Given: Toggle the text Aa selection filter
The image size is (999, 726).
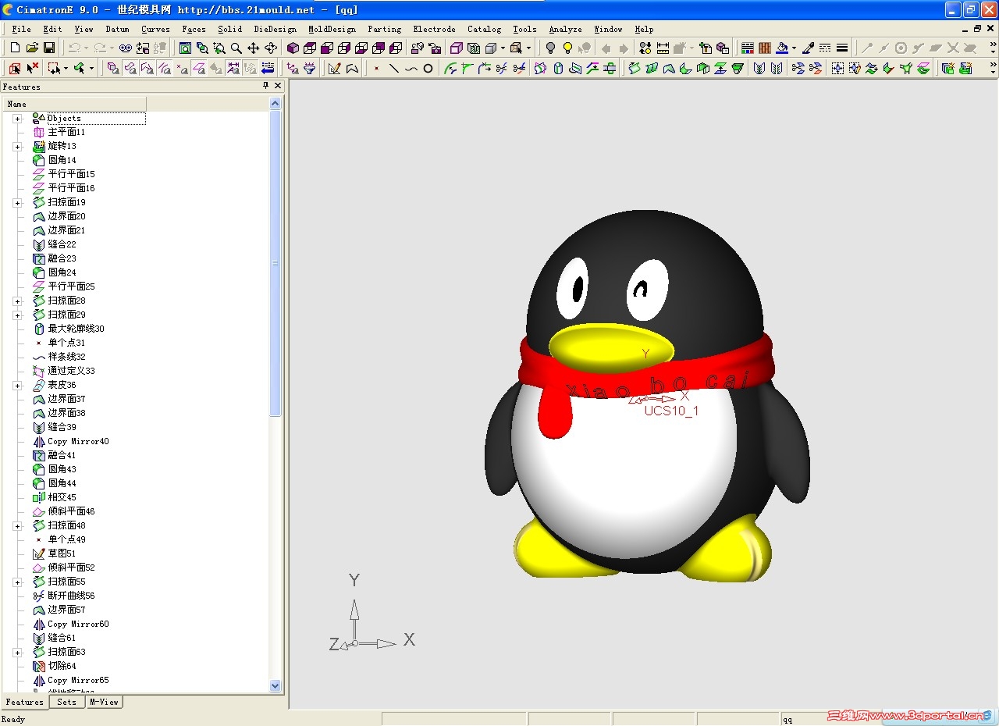Looking at the screenshot, I should click(233, 68).
